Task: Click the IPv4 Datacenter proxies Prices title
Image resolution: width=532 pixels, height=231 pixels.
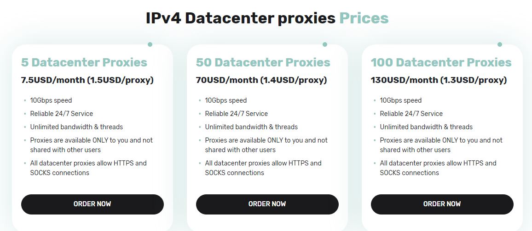Action: click(267, 18)
